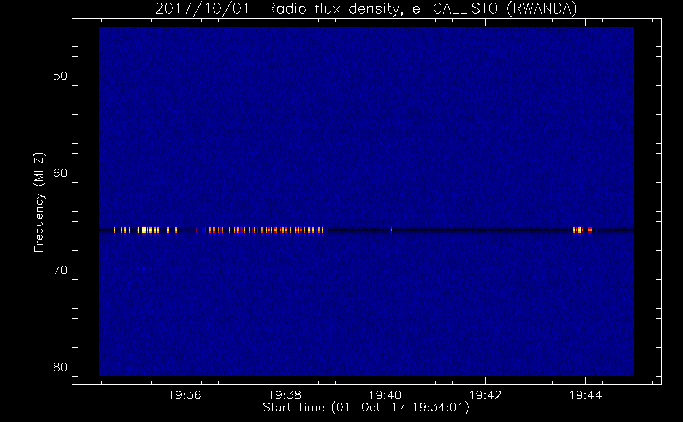
Task: Select the 'Frequency (MHZ)' axis label
Action: pyautogui.click(x=39, y=203)
